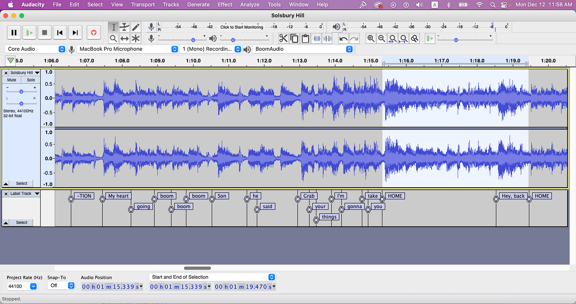Click the Copy icon
576x304 pixels.
pyautogui.click(x=294, y=38)
